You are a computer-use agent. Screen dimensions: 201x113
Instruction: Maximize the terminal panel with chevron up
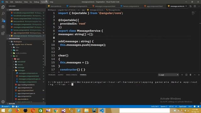(x=195, y=75)
